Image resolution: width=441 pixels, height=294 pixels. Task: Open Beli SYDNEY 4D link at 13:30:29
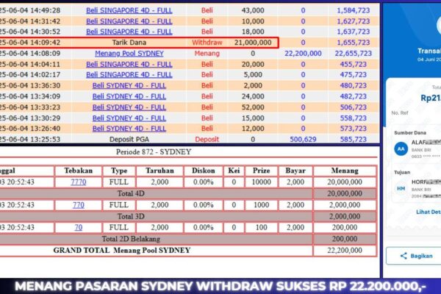(x=129, y=118)
